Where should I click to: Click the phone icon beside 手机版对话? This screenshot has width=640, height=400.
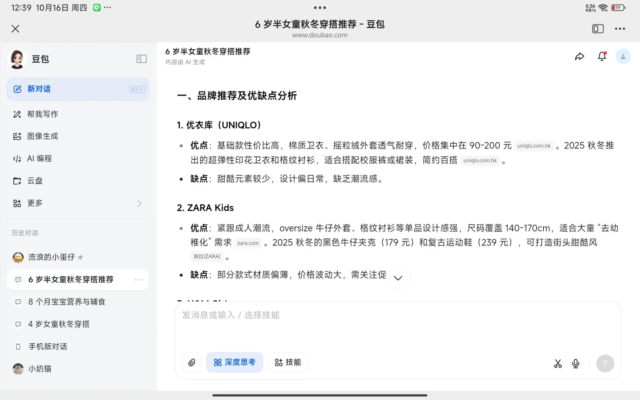click(x=18, y=347)
